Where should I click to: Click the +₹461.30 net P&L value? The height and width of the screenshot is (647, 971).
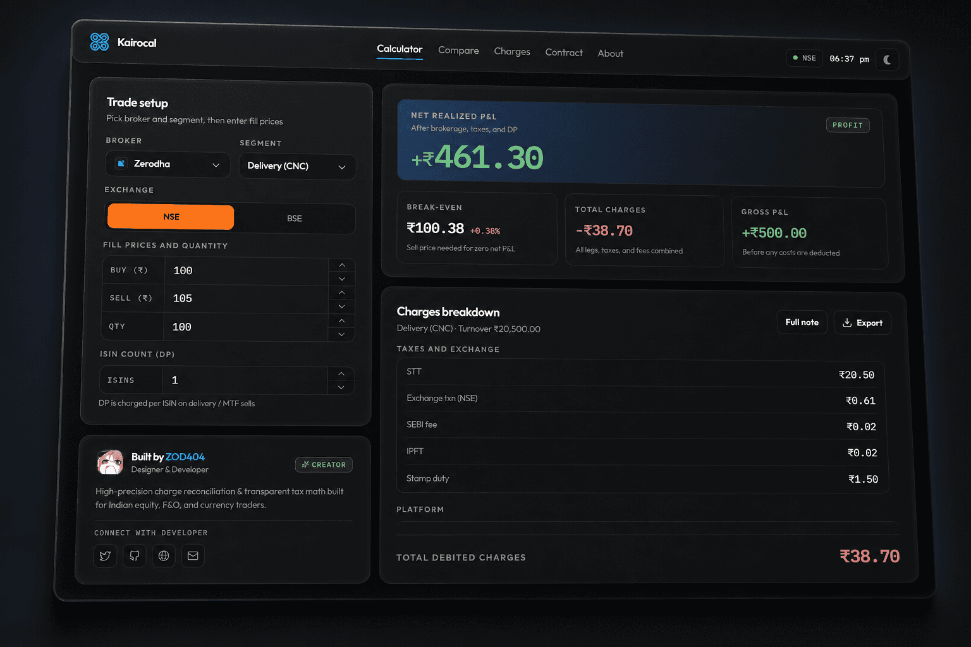click(x=477, y=158)
